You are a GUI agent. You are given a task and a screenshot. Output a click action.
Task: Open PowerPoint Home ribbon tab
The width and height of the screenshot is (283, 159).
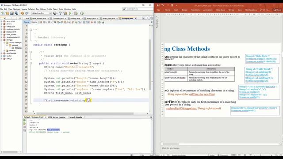[x=167, y=10]
